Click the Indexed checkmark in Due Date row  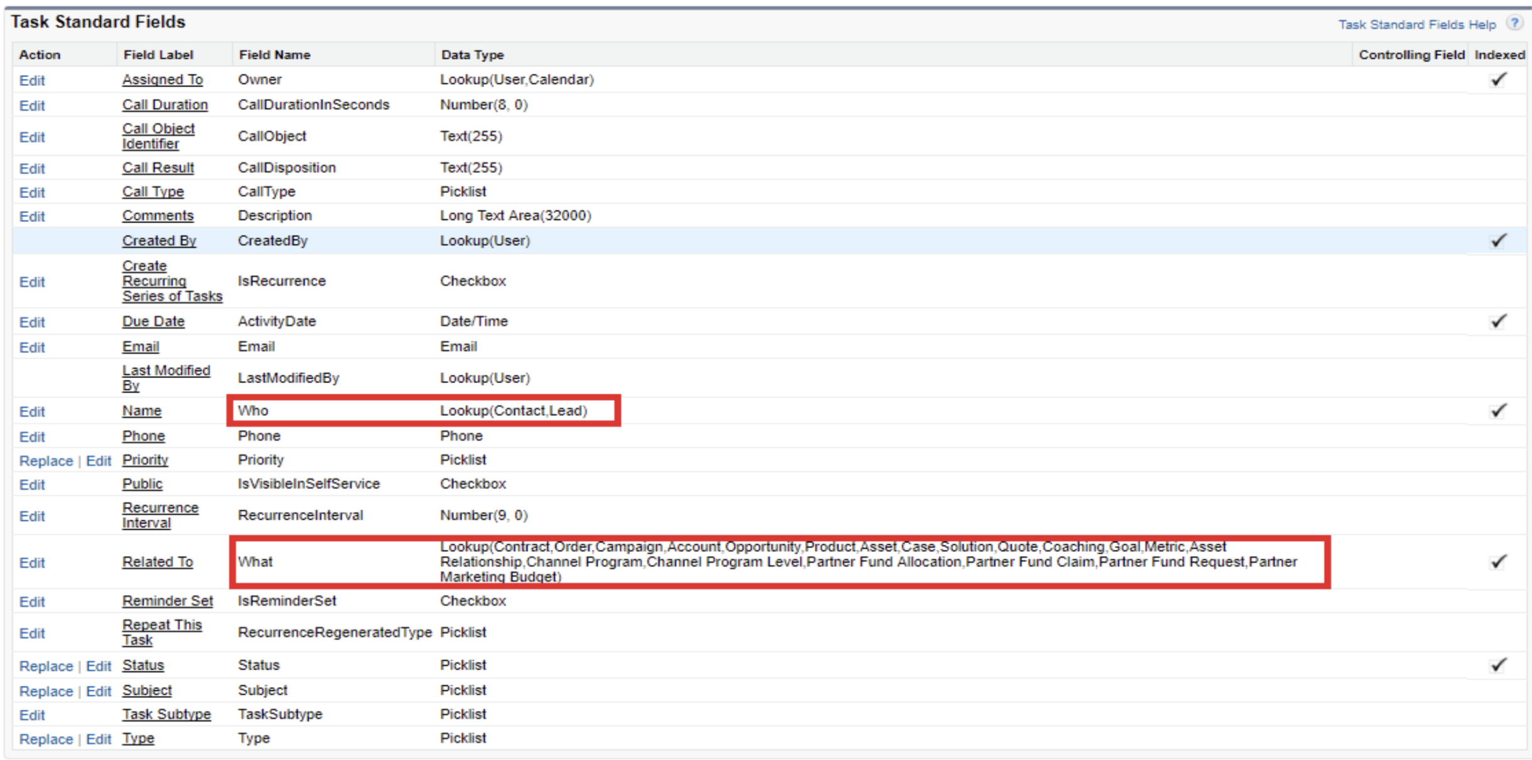(x=1498, y=321)
